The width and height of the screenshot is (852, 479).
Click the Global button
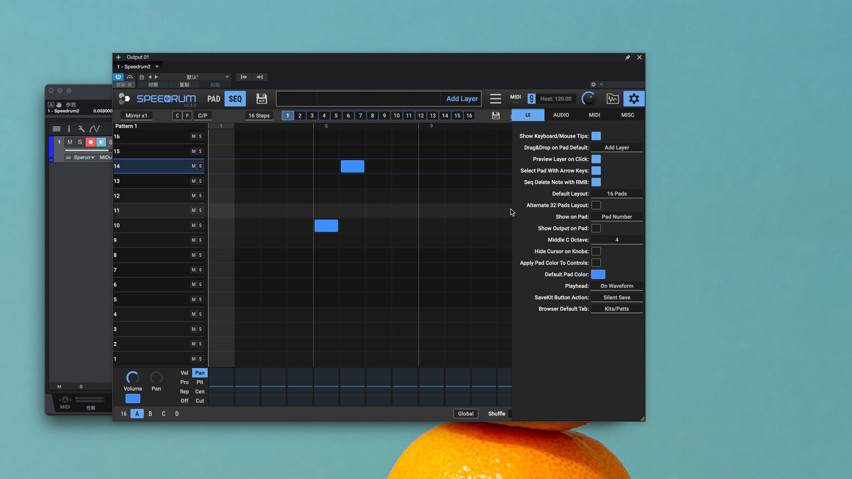coord(465,414)
